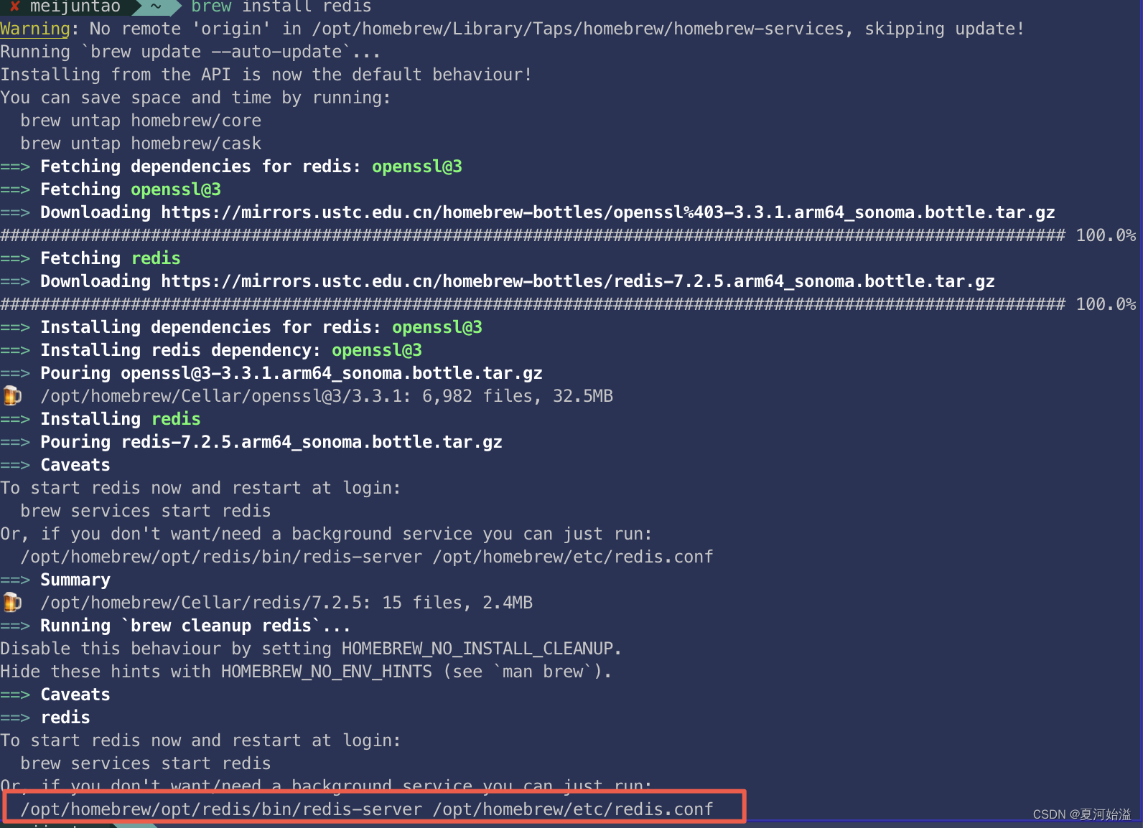Click the path '/opt/homebrew/Cellar/openssl@3/3.3.1'
Screen dimensions: 1143x828
coord(221,396)
